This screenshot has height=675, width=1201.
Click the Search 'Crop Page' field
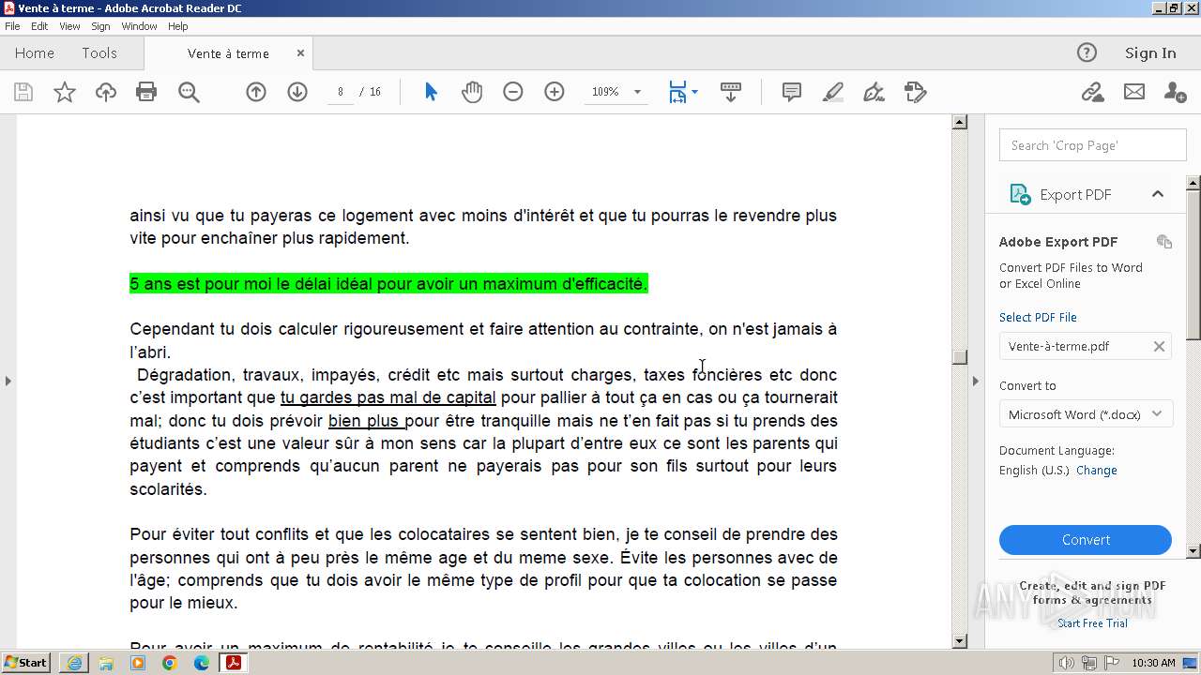coord(1093,145)
